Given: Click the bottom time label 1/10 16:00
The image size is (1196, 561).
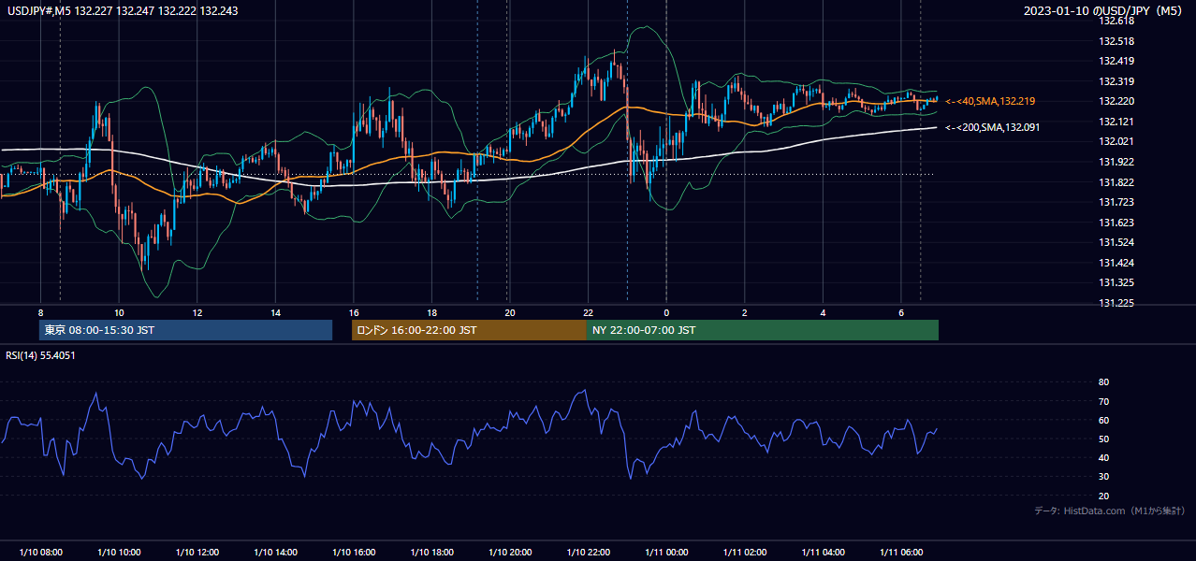Looking at the screenshot, I should click(x=353, y=553).
